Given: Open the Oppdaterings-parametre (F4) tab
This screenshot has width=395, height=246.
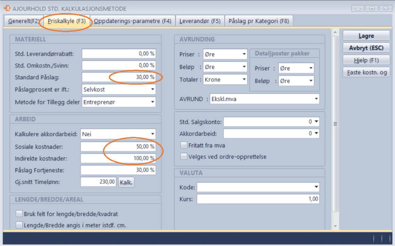Looking at the screenshot, I should tap(132, 21).
